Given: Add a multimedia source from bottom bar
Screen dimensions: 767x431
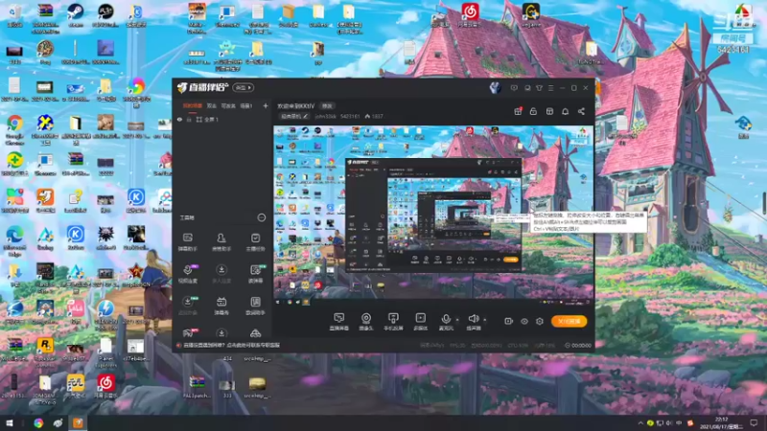Looking at the screenshot, I should (x=420, y=322).
